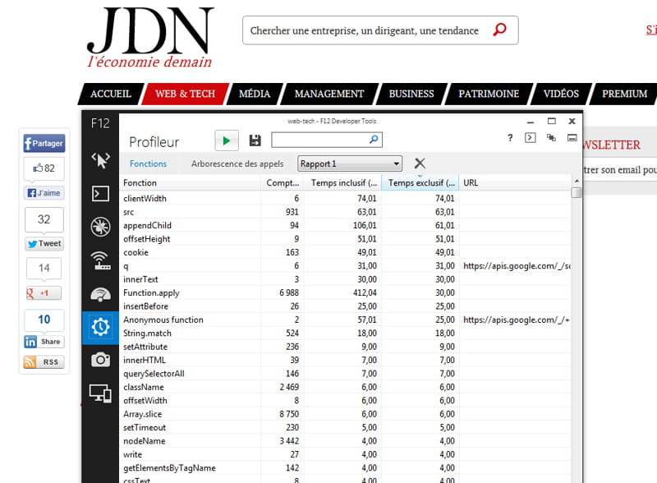
Task: Open the PATRIMOINE menu item
Action: tap(489, 94)
